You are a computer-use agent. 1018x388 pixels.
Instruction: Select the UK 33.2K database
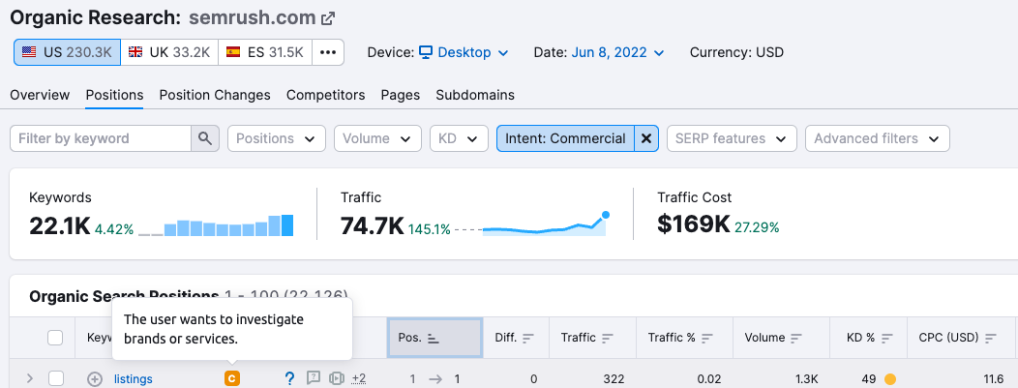click(169, 52)
